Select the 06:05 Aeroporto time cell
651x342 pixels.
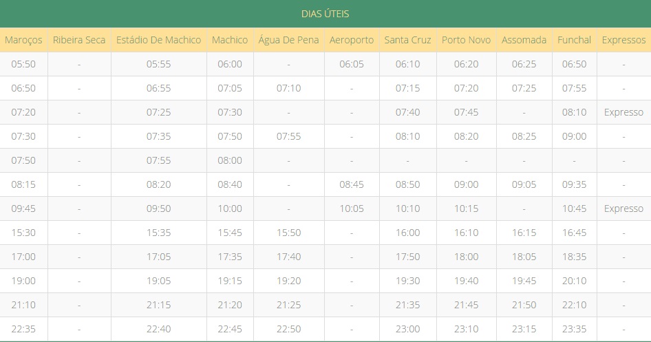pyautogui.click(x=352, y=64)
